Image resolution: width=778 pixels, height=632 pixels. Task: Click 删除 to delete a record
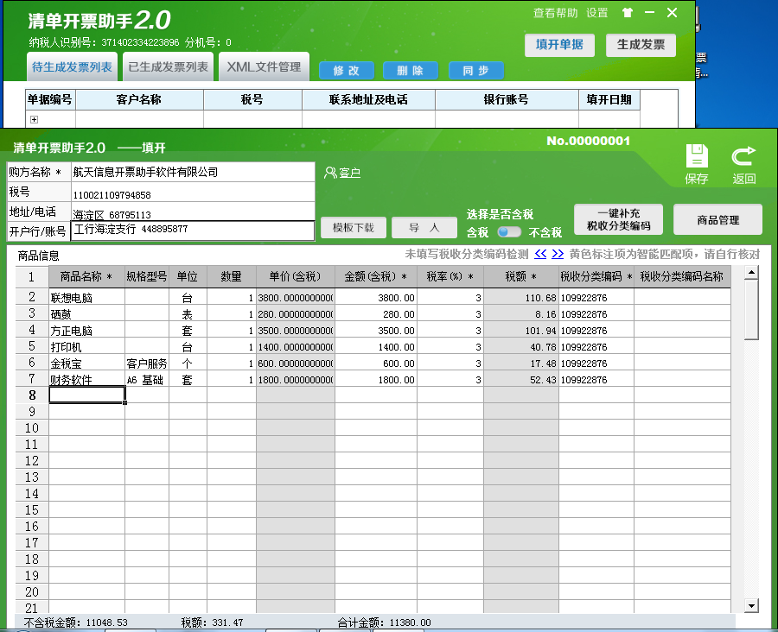coord(411,71)
